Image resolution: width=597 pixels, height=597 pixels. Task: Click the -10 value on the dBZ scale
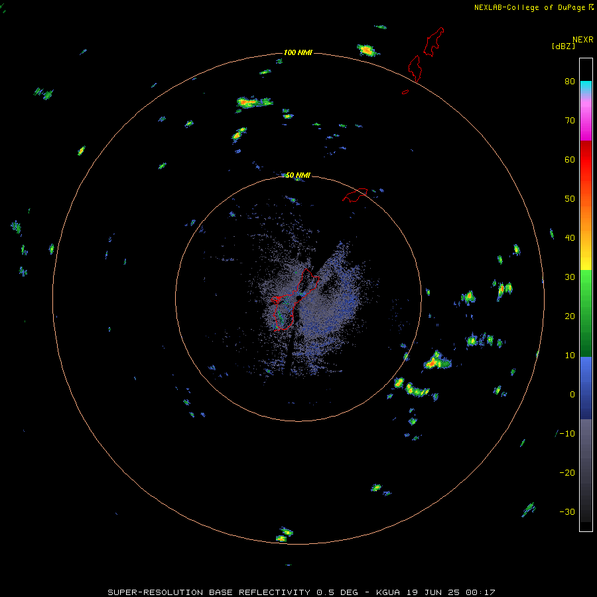point(567,434)
